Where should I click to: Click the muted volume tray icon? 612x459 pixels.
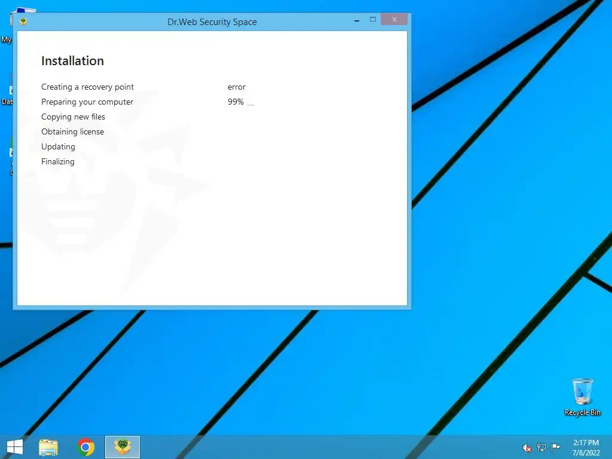click(527, 447)
